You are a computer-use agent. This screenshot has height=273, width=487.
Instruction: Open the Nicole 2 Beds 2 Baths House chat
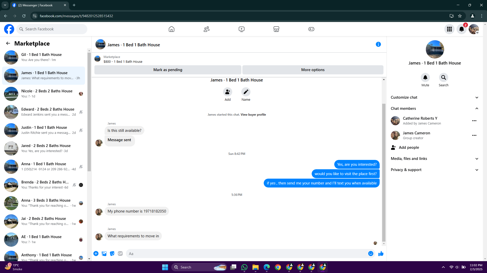coord(44,94)
